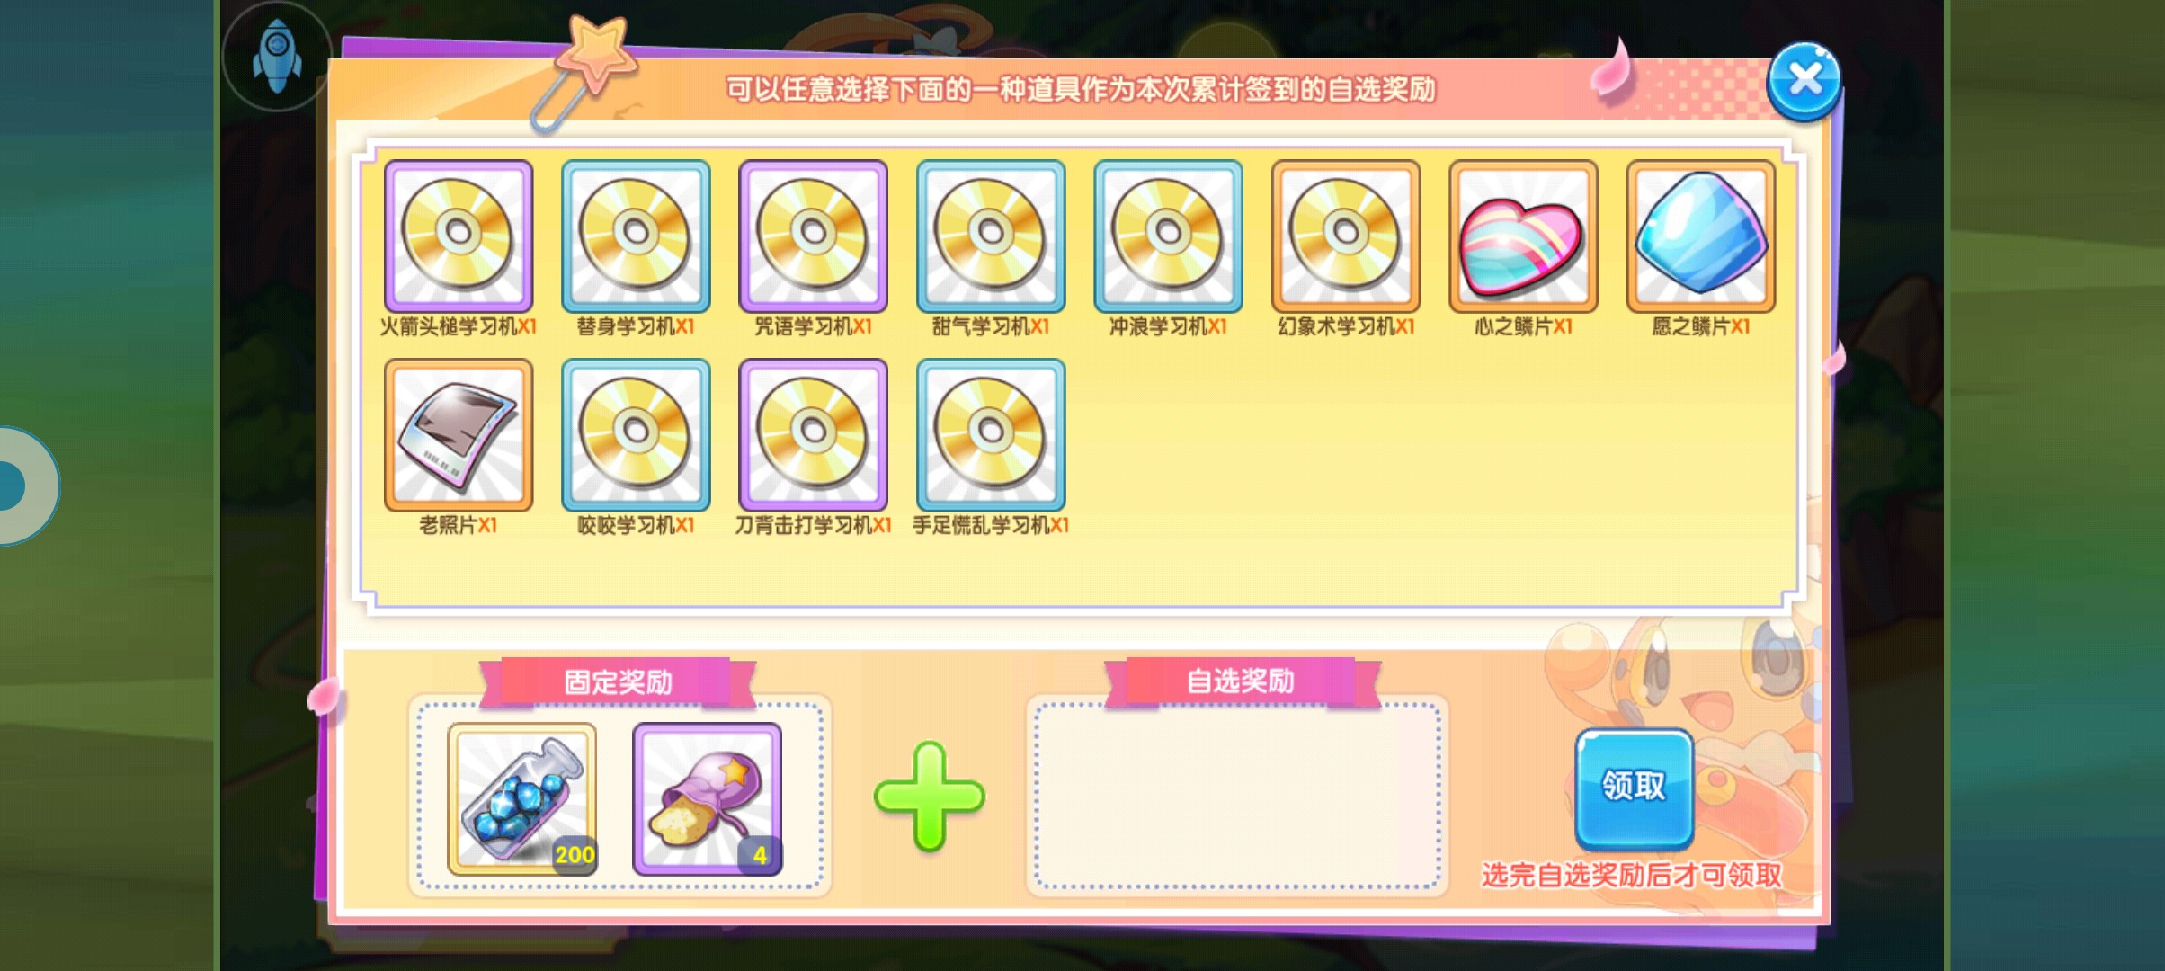Click the green plus sign
Image resolution: width=2165 pixels, height=971 pixels.
click(930, 797)
